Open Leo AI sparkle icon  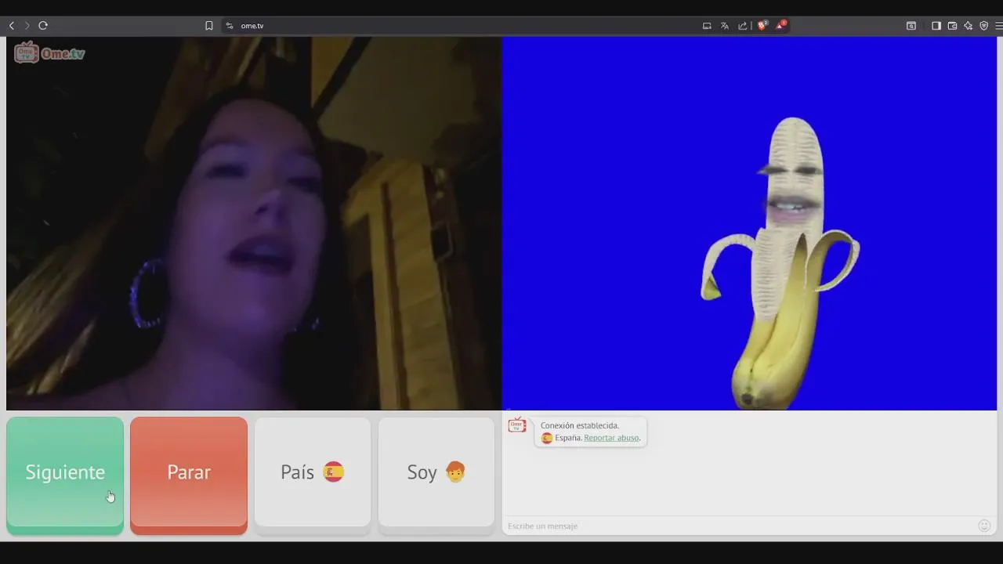point(969,26)
